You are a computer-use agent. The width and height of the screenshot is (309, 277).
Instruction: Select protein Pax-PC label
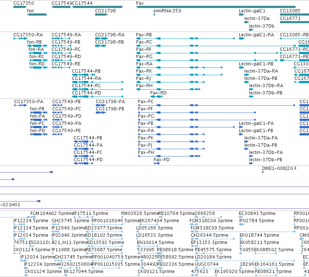coord(146,102)
